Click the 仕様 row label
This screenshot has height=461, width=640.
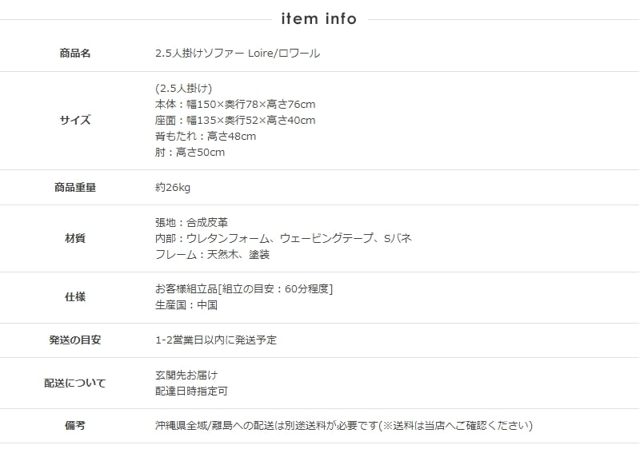(75, 297)
